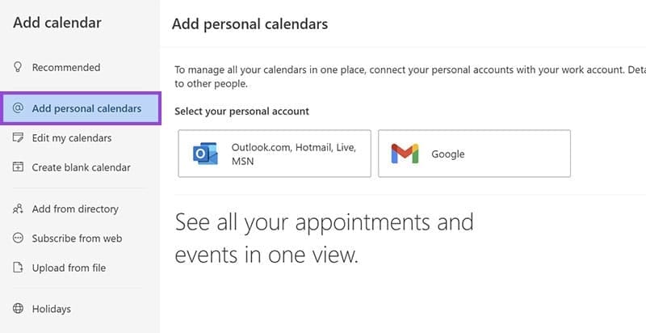The width and height of the screenshot is (646, 333).
Task: Choose Create blank calendar
Action: point(81,167)
